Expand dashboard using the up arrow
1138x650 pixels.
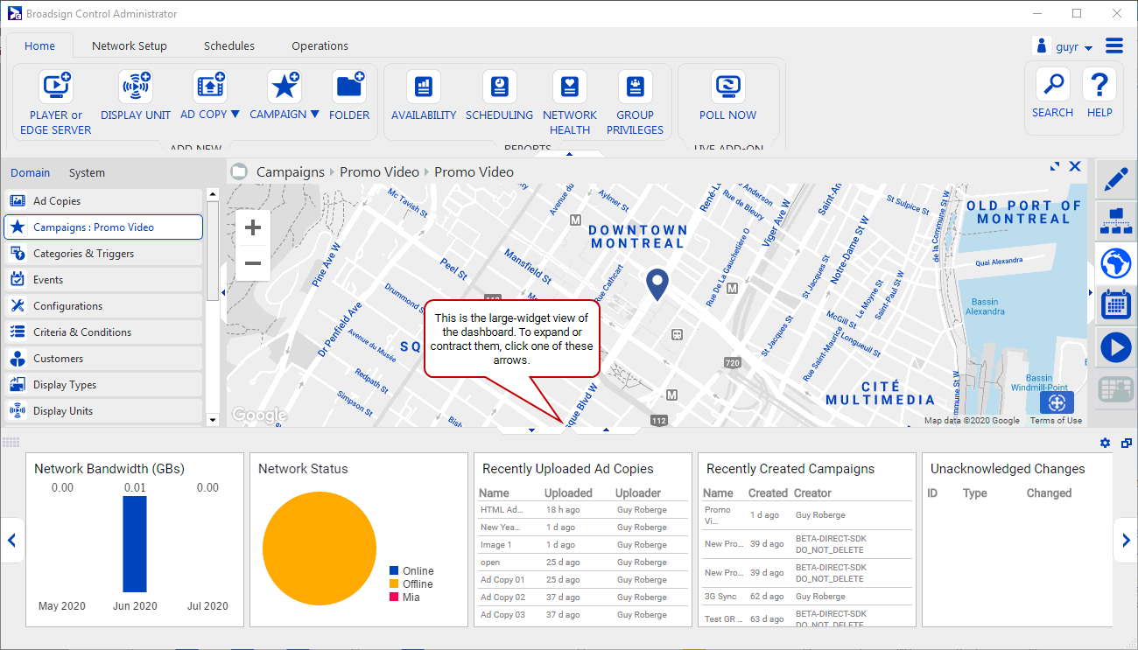[x=606, y=430]
